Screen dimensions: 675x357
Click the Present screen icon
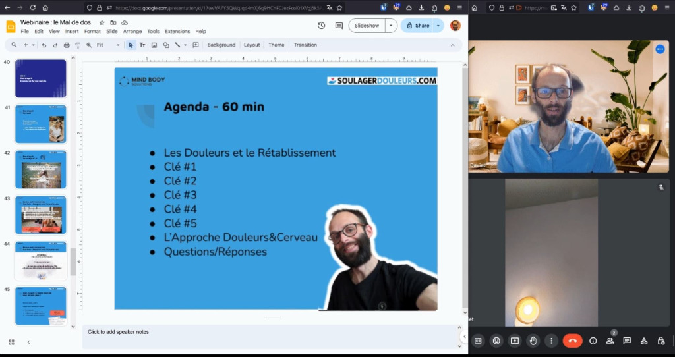click(515, 341)
